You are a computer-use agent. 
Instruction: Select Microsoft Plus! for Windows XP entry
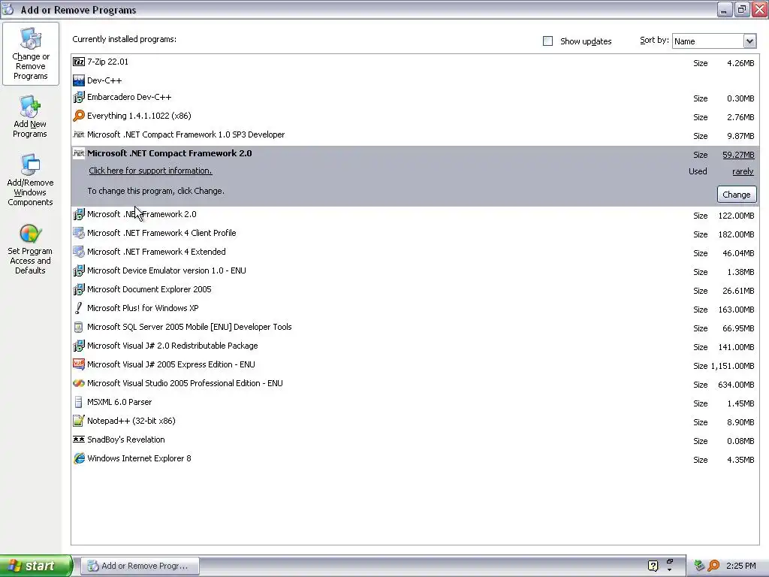143,308
